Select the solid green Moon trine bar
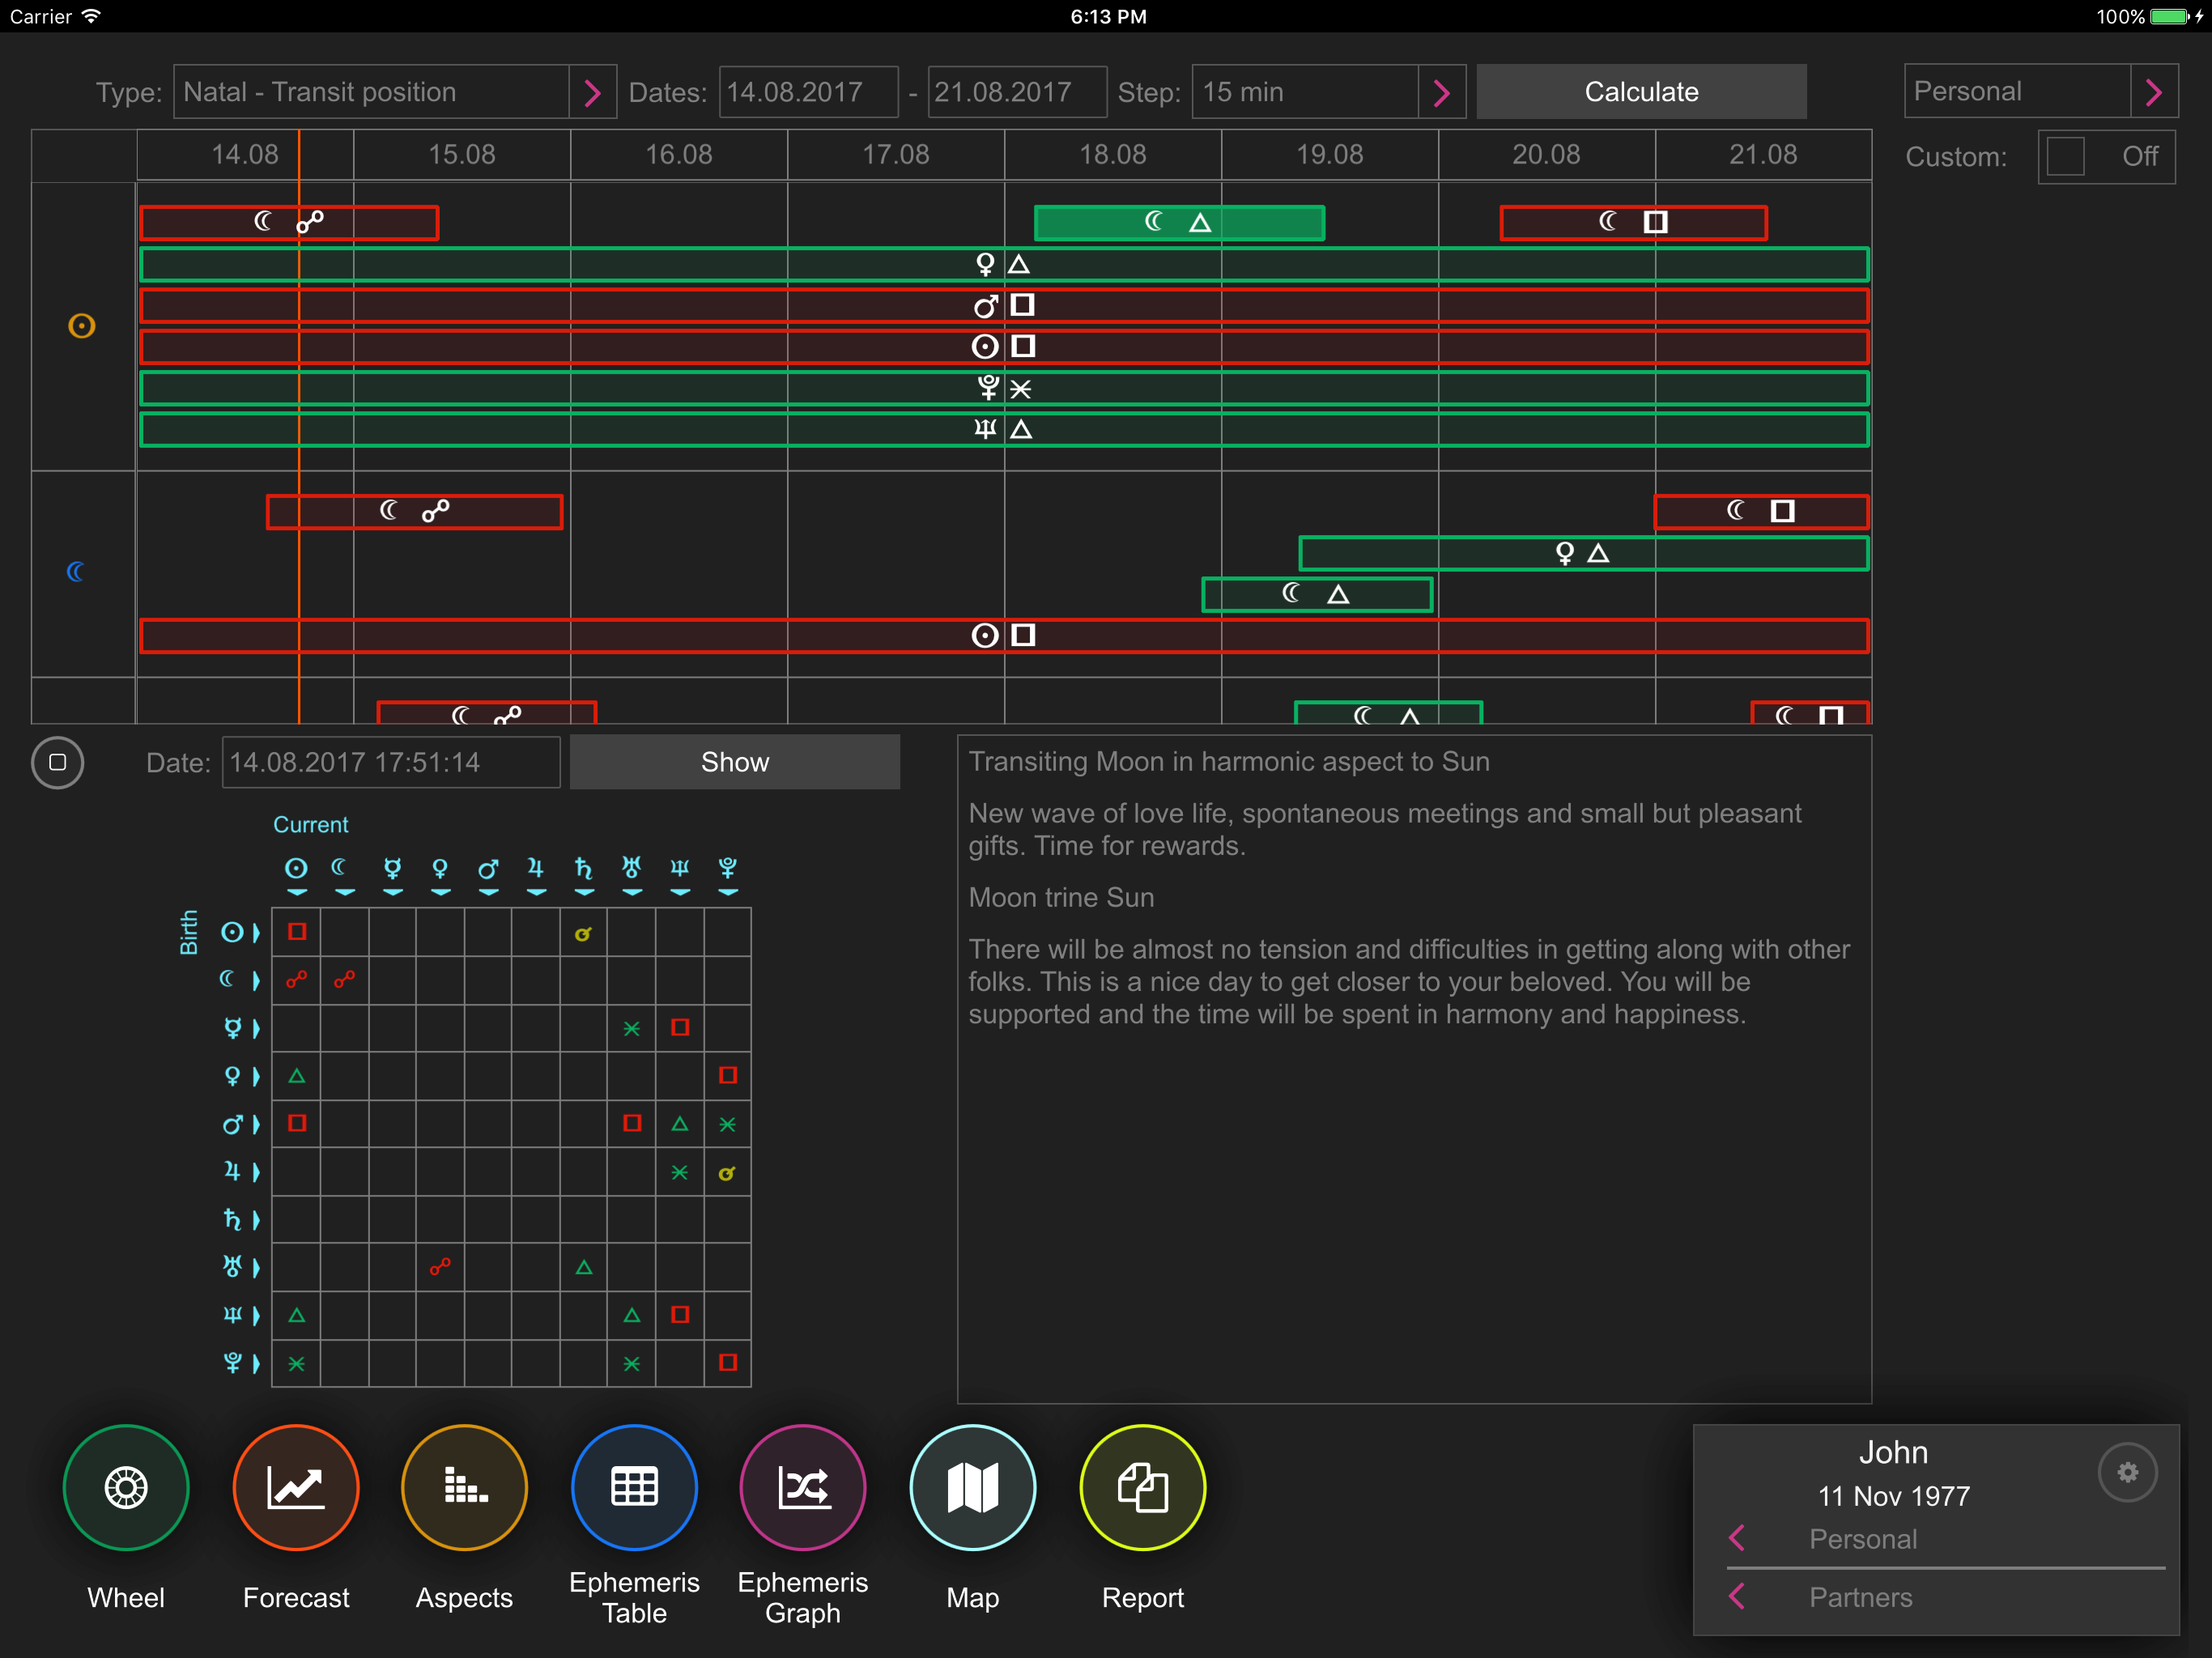Viewport: 2212px width, 1658px height. click(x=1180, y=222)
